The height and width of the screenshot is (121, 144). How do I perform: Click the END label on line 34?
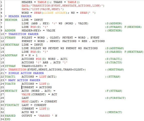[8, 119]
